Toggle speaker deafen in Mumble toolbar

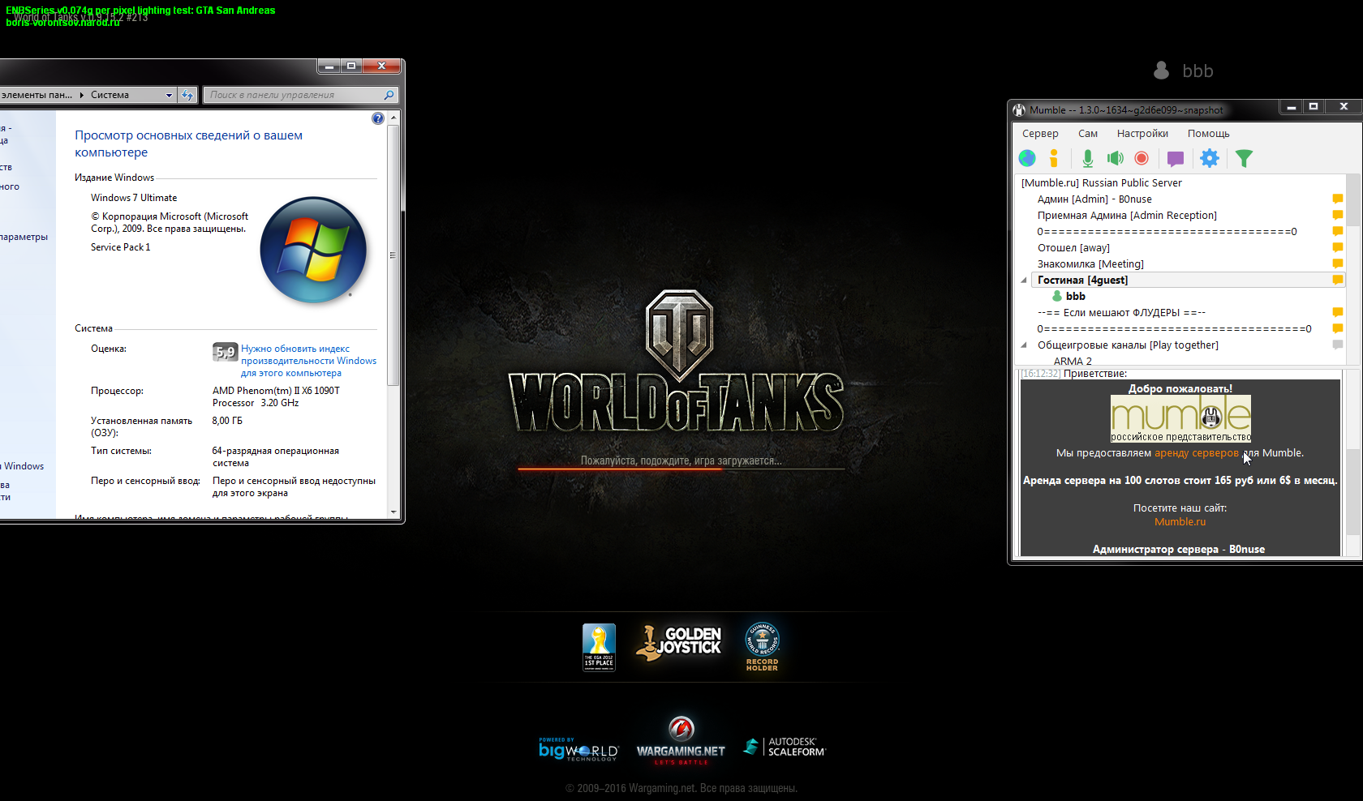[1116, 158]
